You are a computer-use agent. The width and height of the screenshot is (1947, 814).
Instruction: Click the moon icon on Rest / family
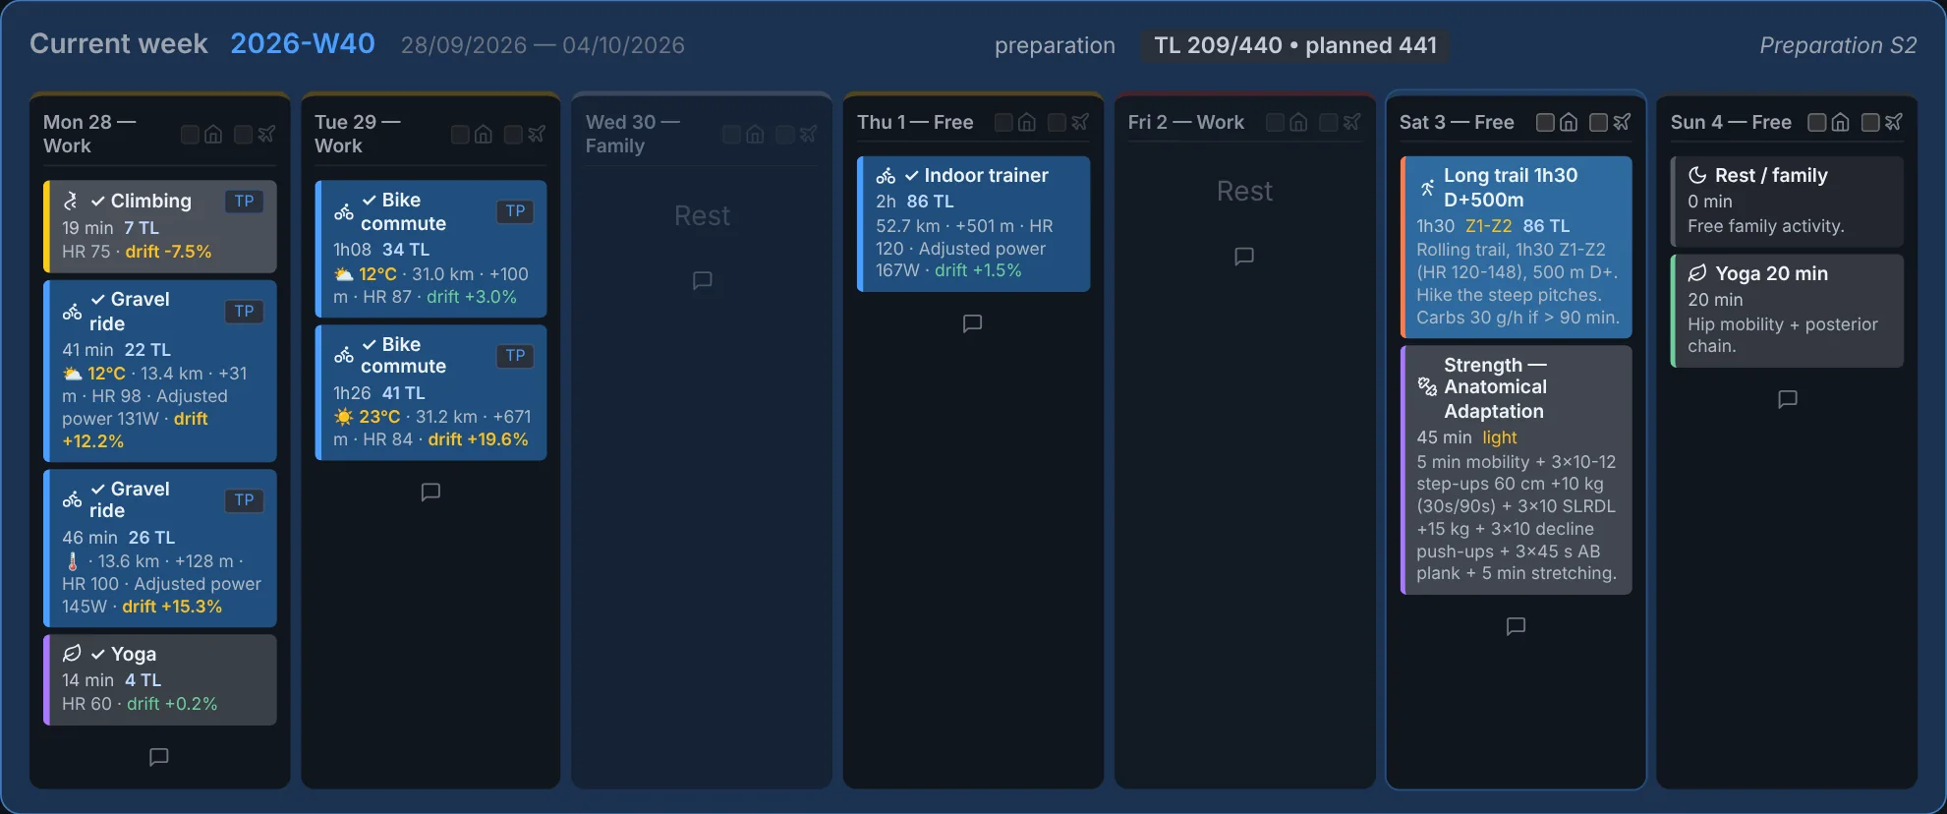click(x=1697, y=175)
